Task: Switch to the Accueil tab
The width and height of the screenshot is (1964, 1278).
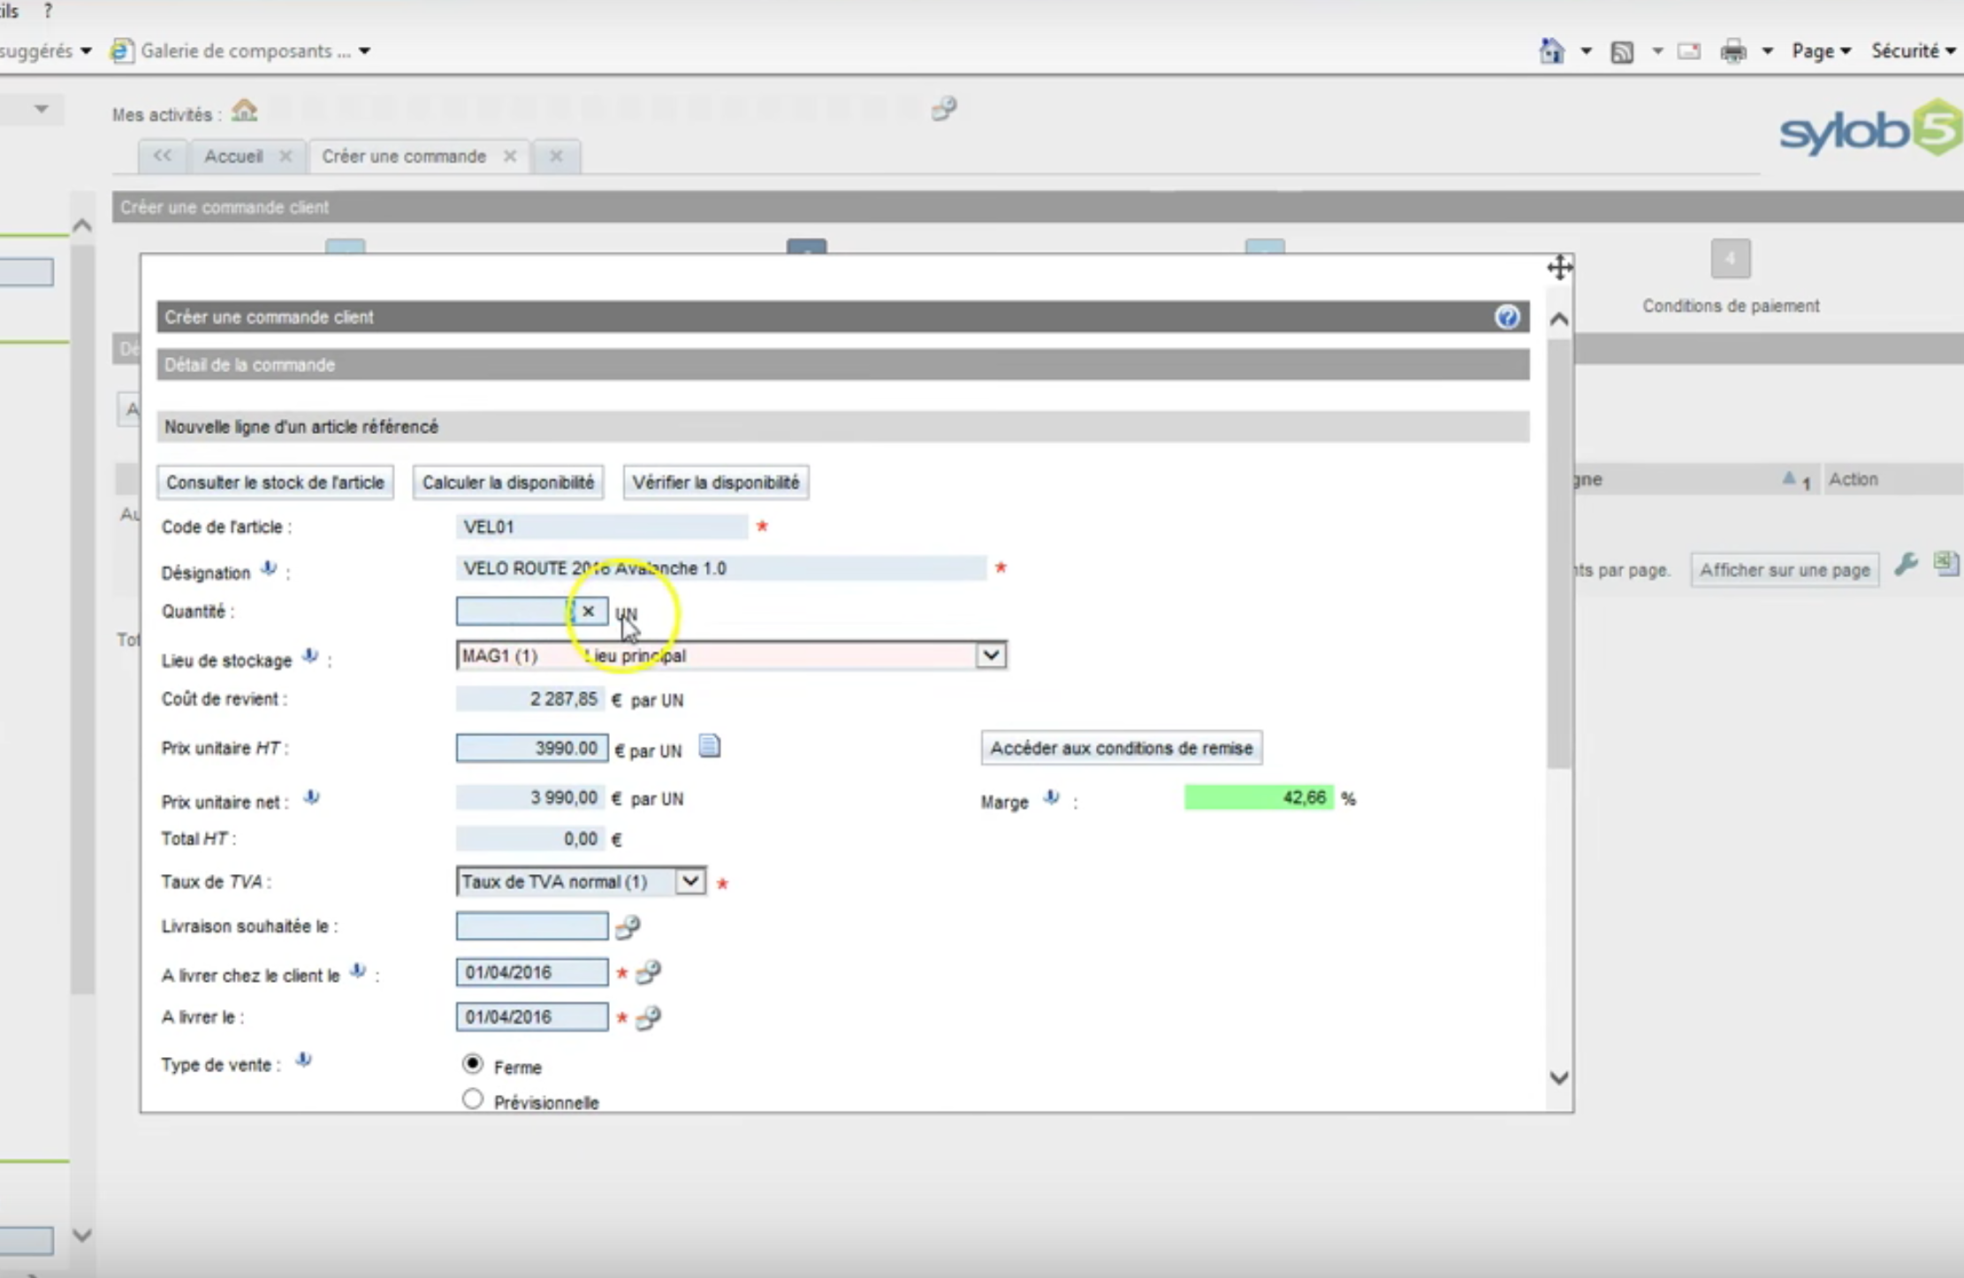Action: point(233,156)
